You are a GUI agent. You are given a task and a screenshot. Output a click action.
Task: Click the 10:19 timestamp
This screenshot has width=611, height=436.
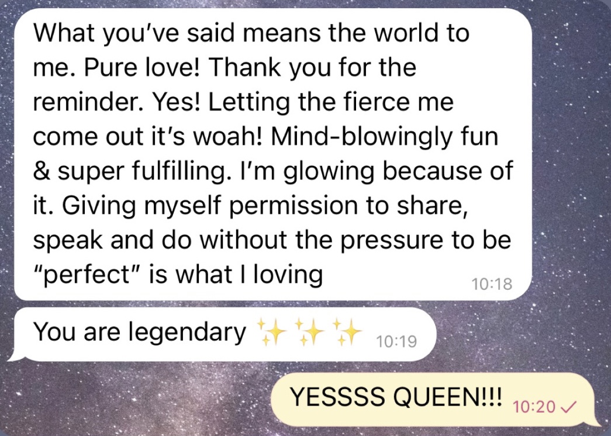click(396, 341)
